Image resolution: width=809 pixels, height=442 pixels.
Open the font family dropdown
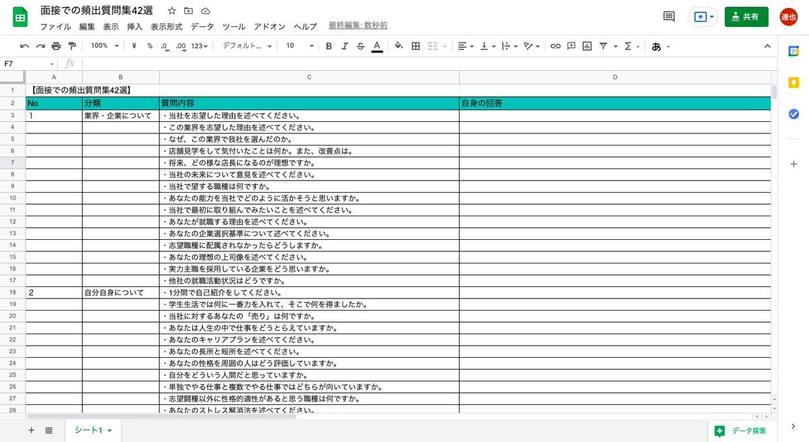click(x=247, y=46)
